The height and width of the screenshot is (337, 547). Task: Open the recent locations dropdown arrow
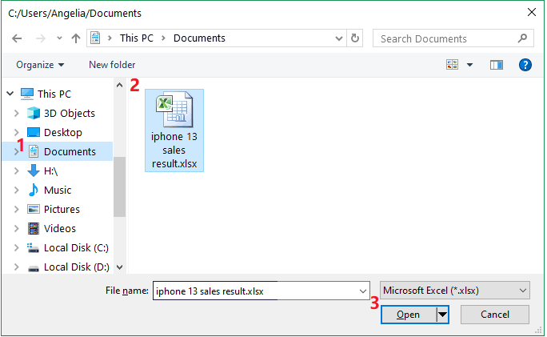pos(60,38)
